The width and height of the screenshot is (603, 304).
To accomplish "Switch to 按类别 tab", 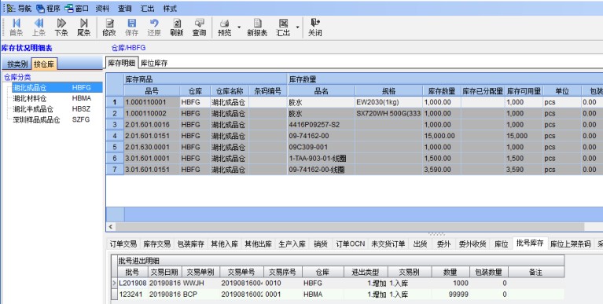I will coord(17,64).
